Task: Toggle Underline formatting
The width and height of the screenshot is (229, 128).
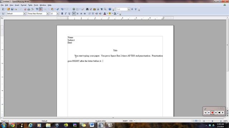Action: (69, 14)
